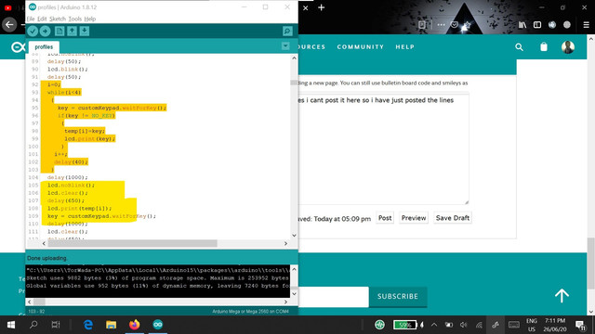Click the 59% battery indicator

tap(405, 325)
